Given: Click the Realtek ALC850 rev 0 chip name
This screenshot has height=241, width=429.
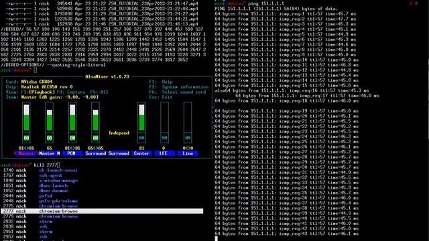Looking at the screenshot, I should (x=47, y=87).
